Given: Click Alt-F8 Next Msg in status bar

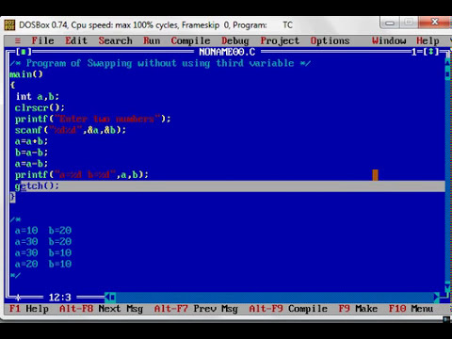Looking at the screenshot, I should (101, 309).
